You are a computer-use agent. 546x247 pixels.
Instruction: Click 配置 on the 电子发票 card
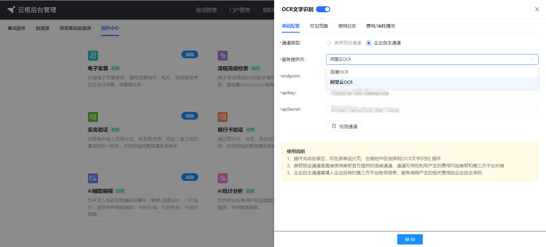coord(190,55)
